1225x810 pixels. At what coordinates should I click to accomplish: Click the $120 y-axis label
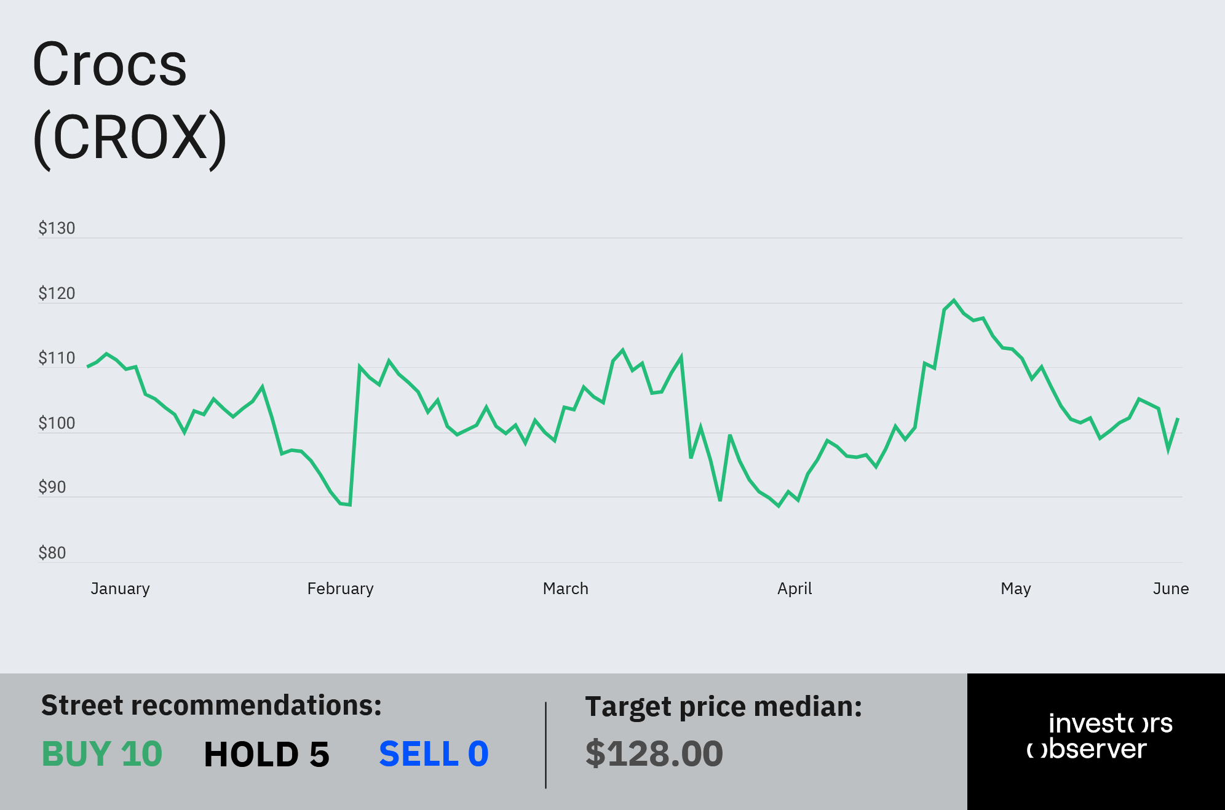pos(57,293)
